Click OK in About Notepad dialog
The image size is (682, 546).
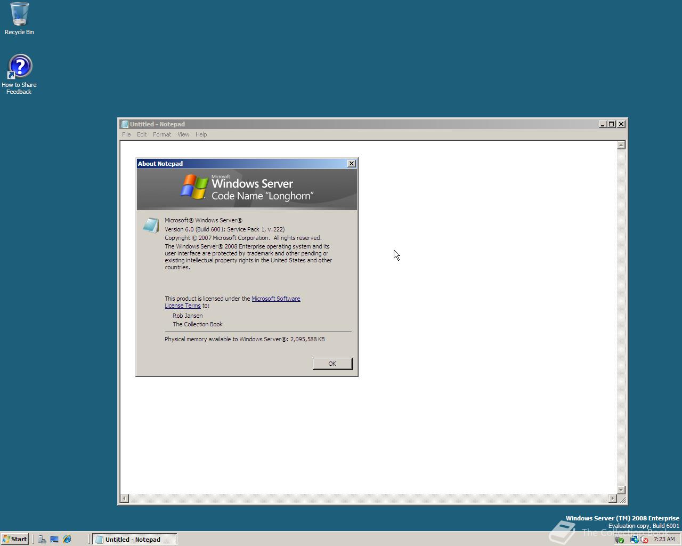[x=332, y=364]
